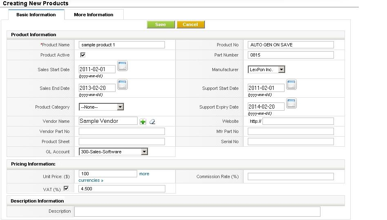Toggle Product Active checkbox
387x220 pixels.
point(83,55)
